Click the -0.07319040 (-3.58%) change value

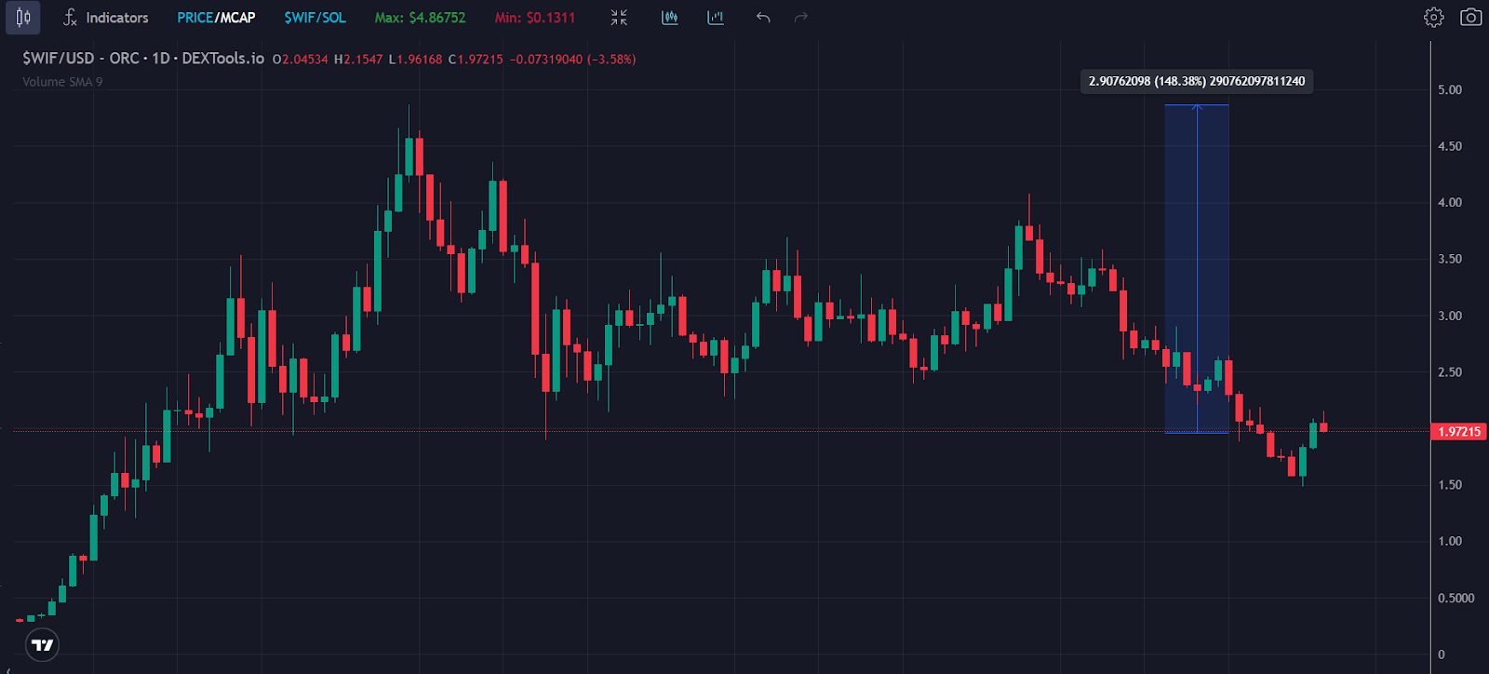572,60
